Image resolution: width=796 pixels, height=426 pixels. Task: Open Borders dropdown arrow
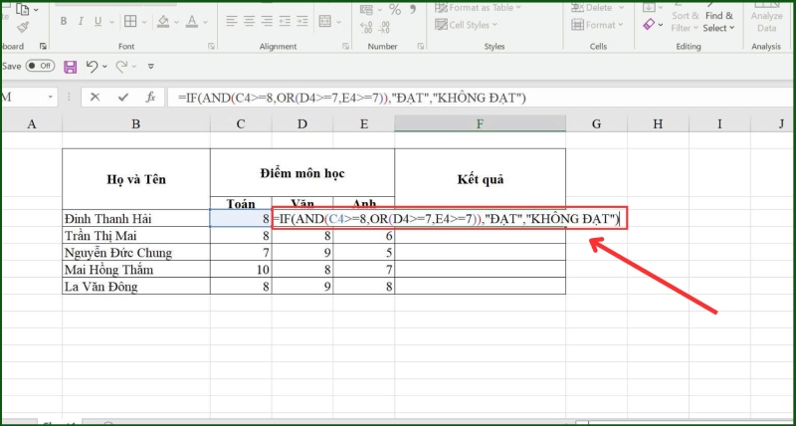pyautogui.click(x=144, y=22)
